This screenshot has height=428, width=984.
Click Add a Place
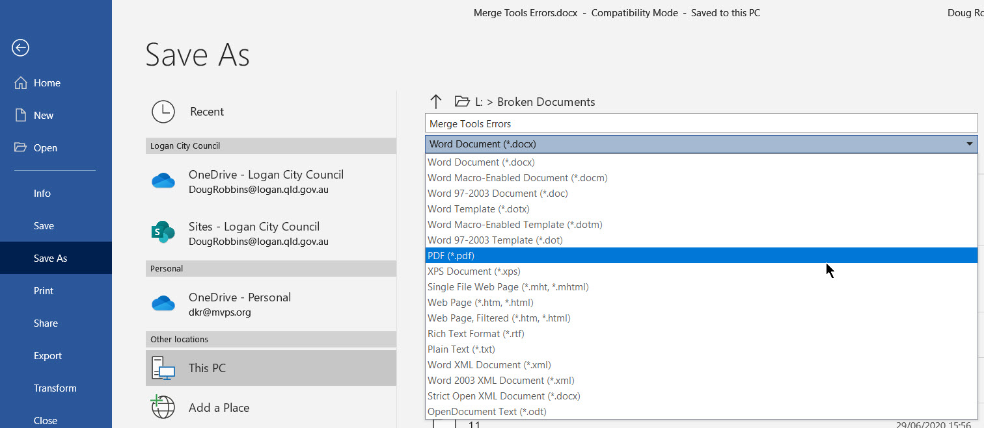pos(271,408)
